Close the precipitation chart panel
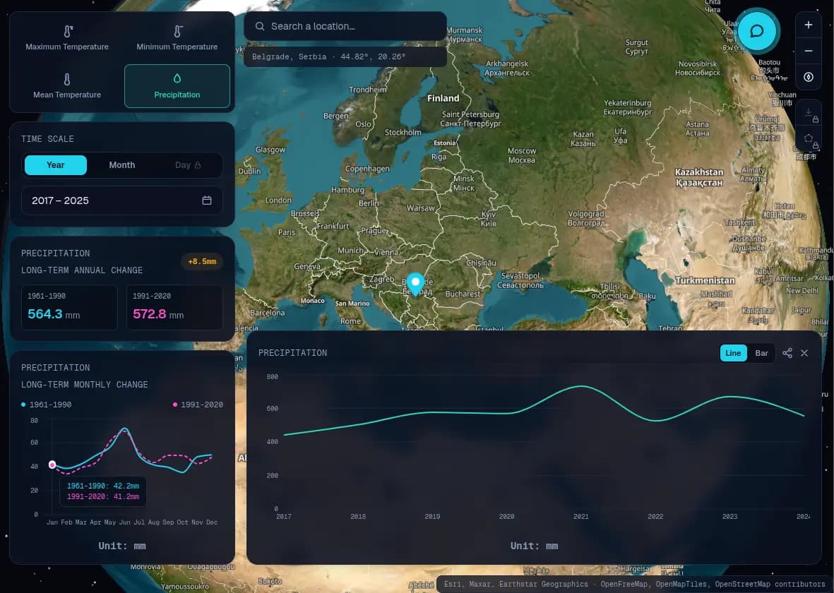834x593 pixels. 804,353
